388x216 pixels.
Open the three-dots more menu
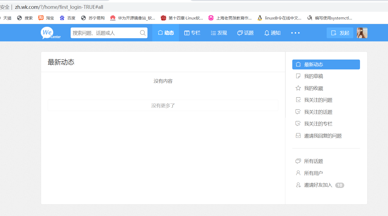(295, 33)
